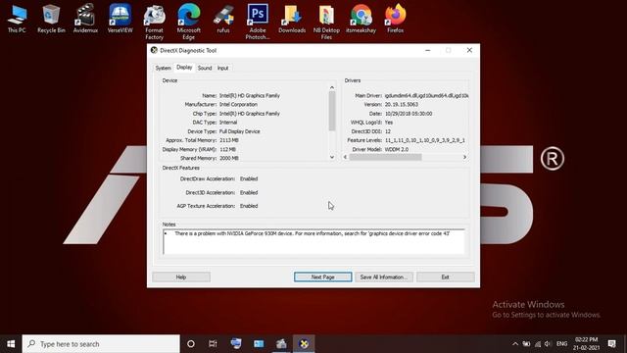The image size is (627, 353).
Task: Click the Next Page button
Action: point(322,277)
